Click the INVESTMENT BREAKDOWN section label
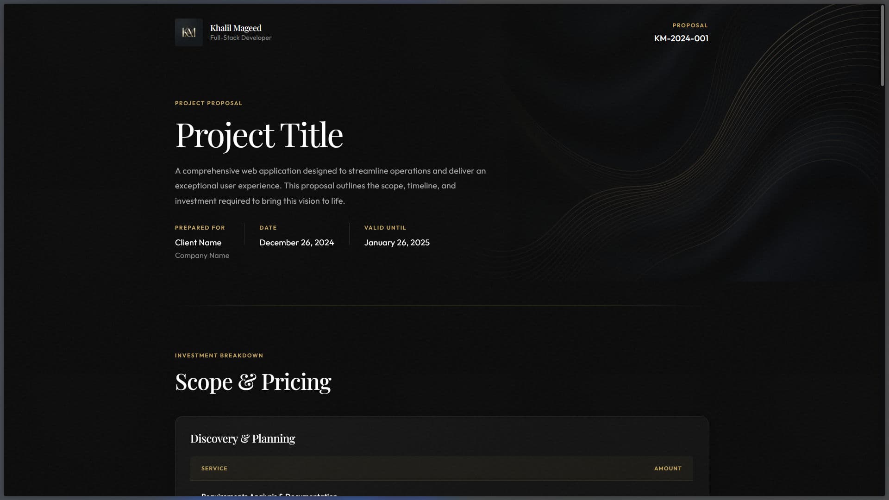The width and height of the screenshot is (889, 500). coord(219,356)
